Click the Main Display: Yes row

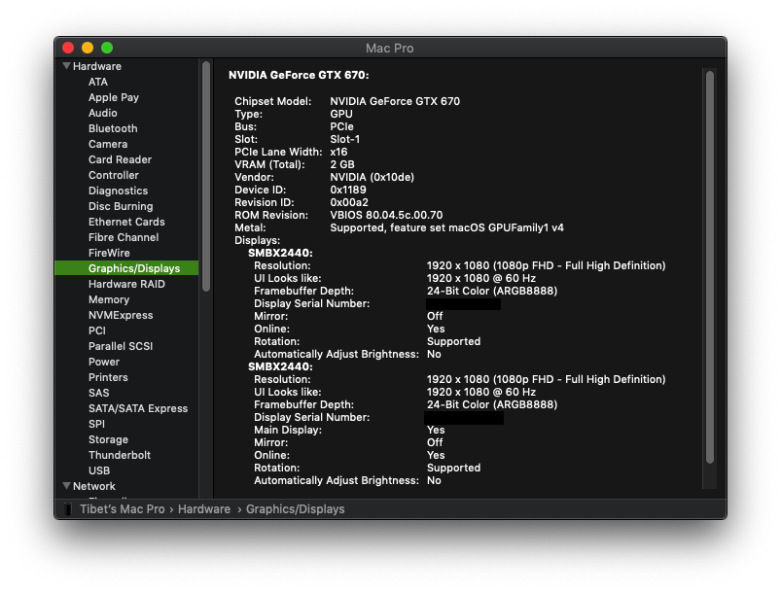(349, 430)
